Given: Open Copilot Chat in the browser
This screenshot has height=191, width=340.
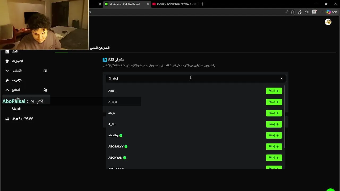Looking at the screenshot, I should [332, 12].
